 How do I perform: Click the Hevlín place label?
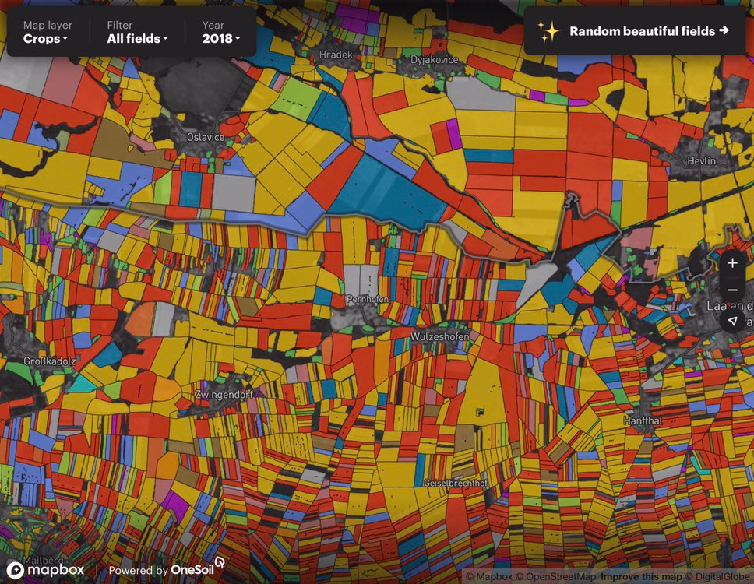point(701,160)
